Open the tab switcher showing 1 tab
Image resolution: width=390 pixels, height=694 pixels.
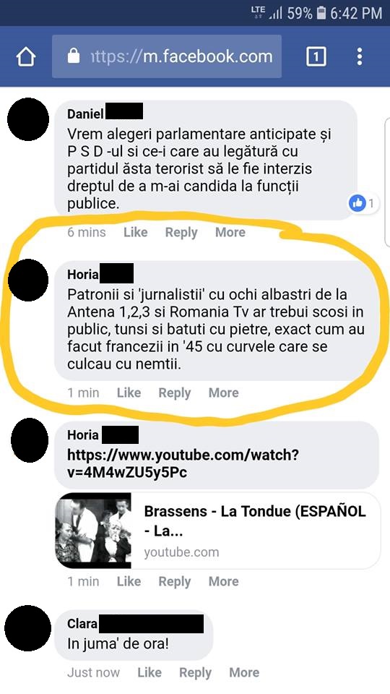coord(316,56)
